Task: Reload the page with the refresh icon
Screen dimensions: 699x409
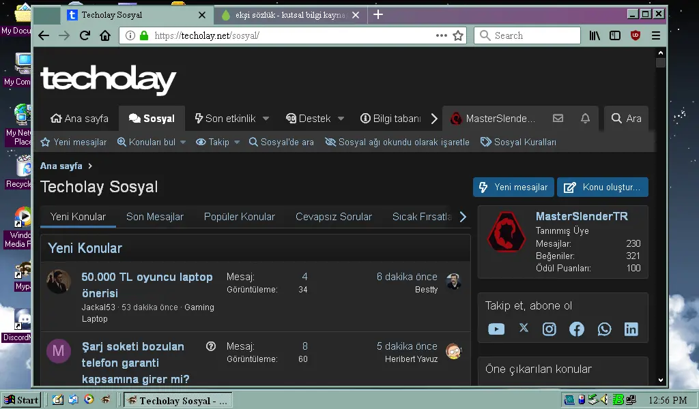Action: pyautogui.click(x=85, y=35)
